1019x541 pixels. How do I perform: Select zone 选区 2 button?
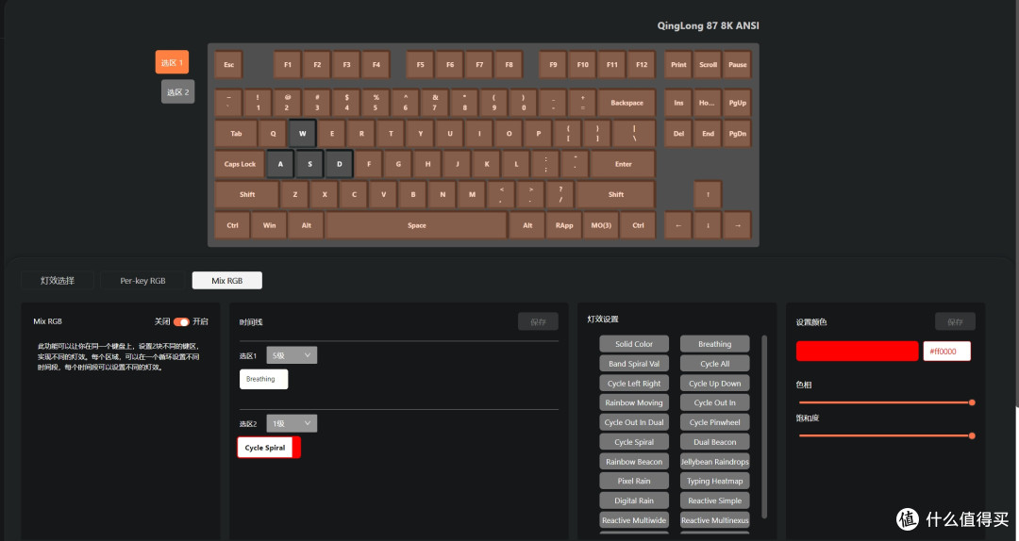point(178,92)
